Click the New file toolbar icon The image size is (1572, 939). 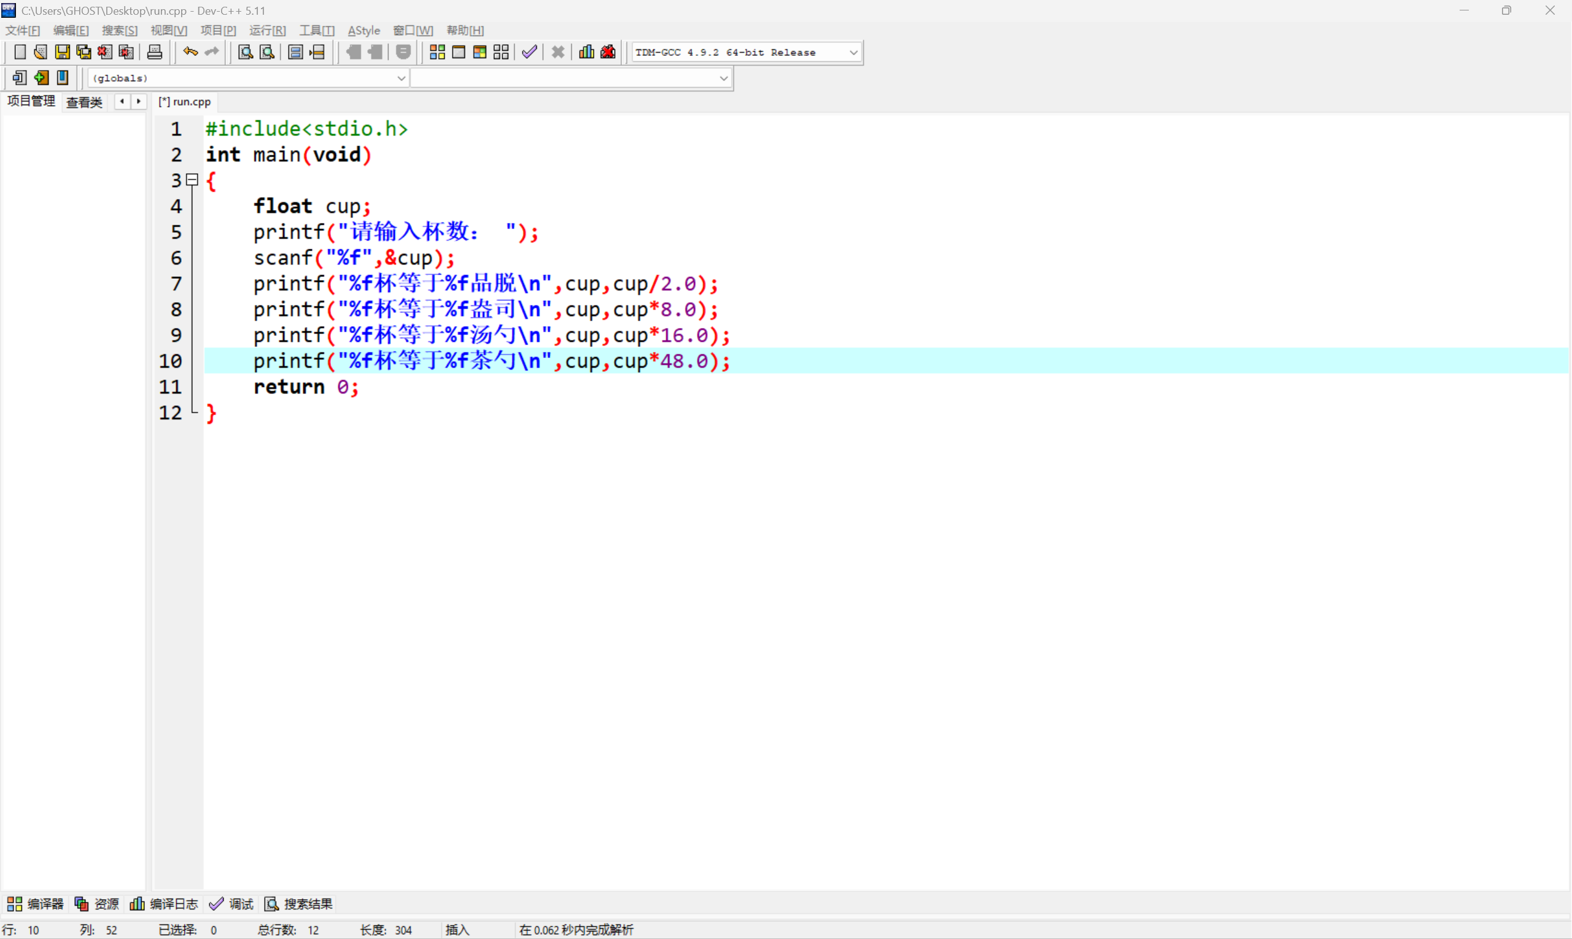point(20,52)
